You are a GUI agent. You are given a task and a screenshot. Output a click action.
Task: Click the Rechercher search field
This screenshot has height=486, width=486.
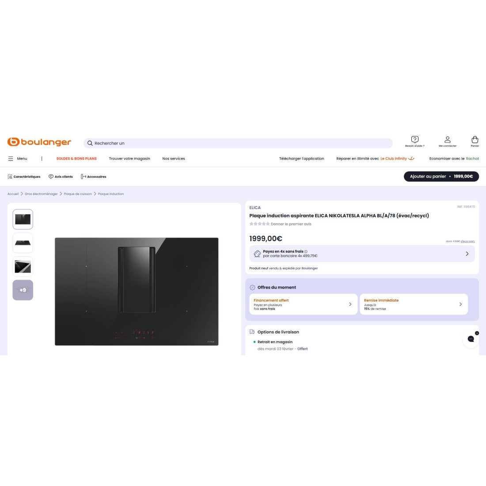[238, 143]
